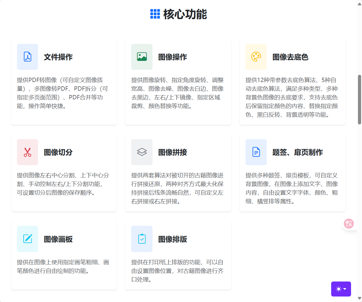This screenshot has width=362, height=302.
Task: Click the 文件操作 heading
Action: [x=58, y=57]
